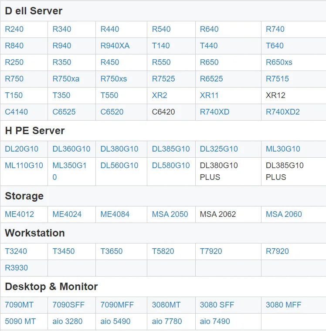Click the DL325G10 link
Viewport: 326px width, 331px height.
click(219, 149)
